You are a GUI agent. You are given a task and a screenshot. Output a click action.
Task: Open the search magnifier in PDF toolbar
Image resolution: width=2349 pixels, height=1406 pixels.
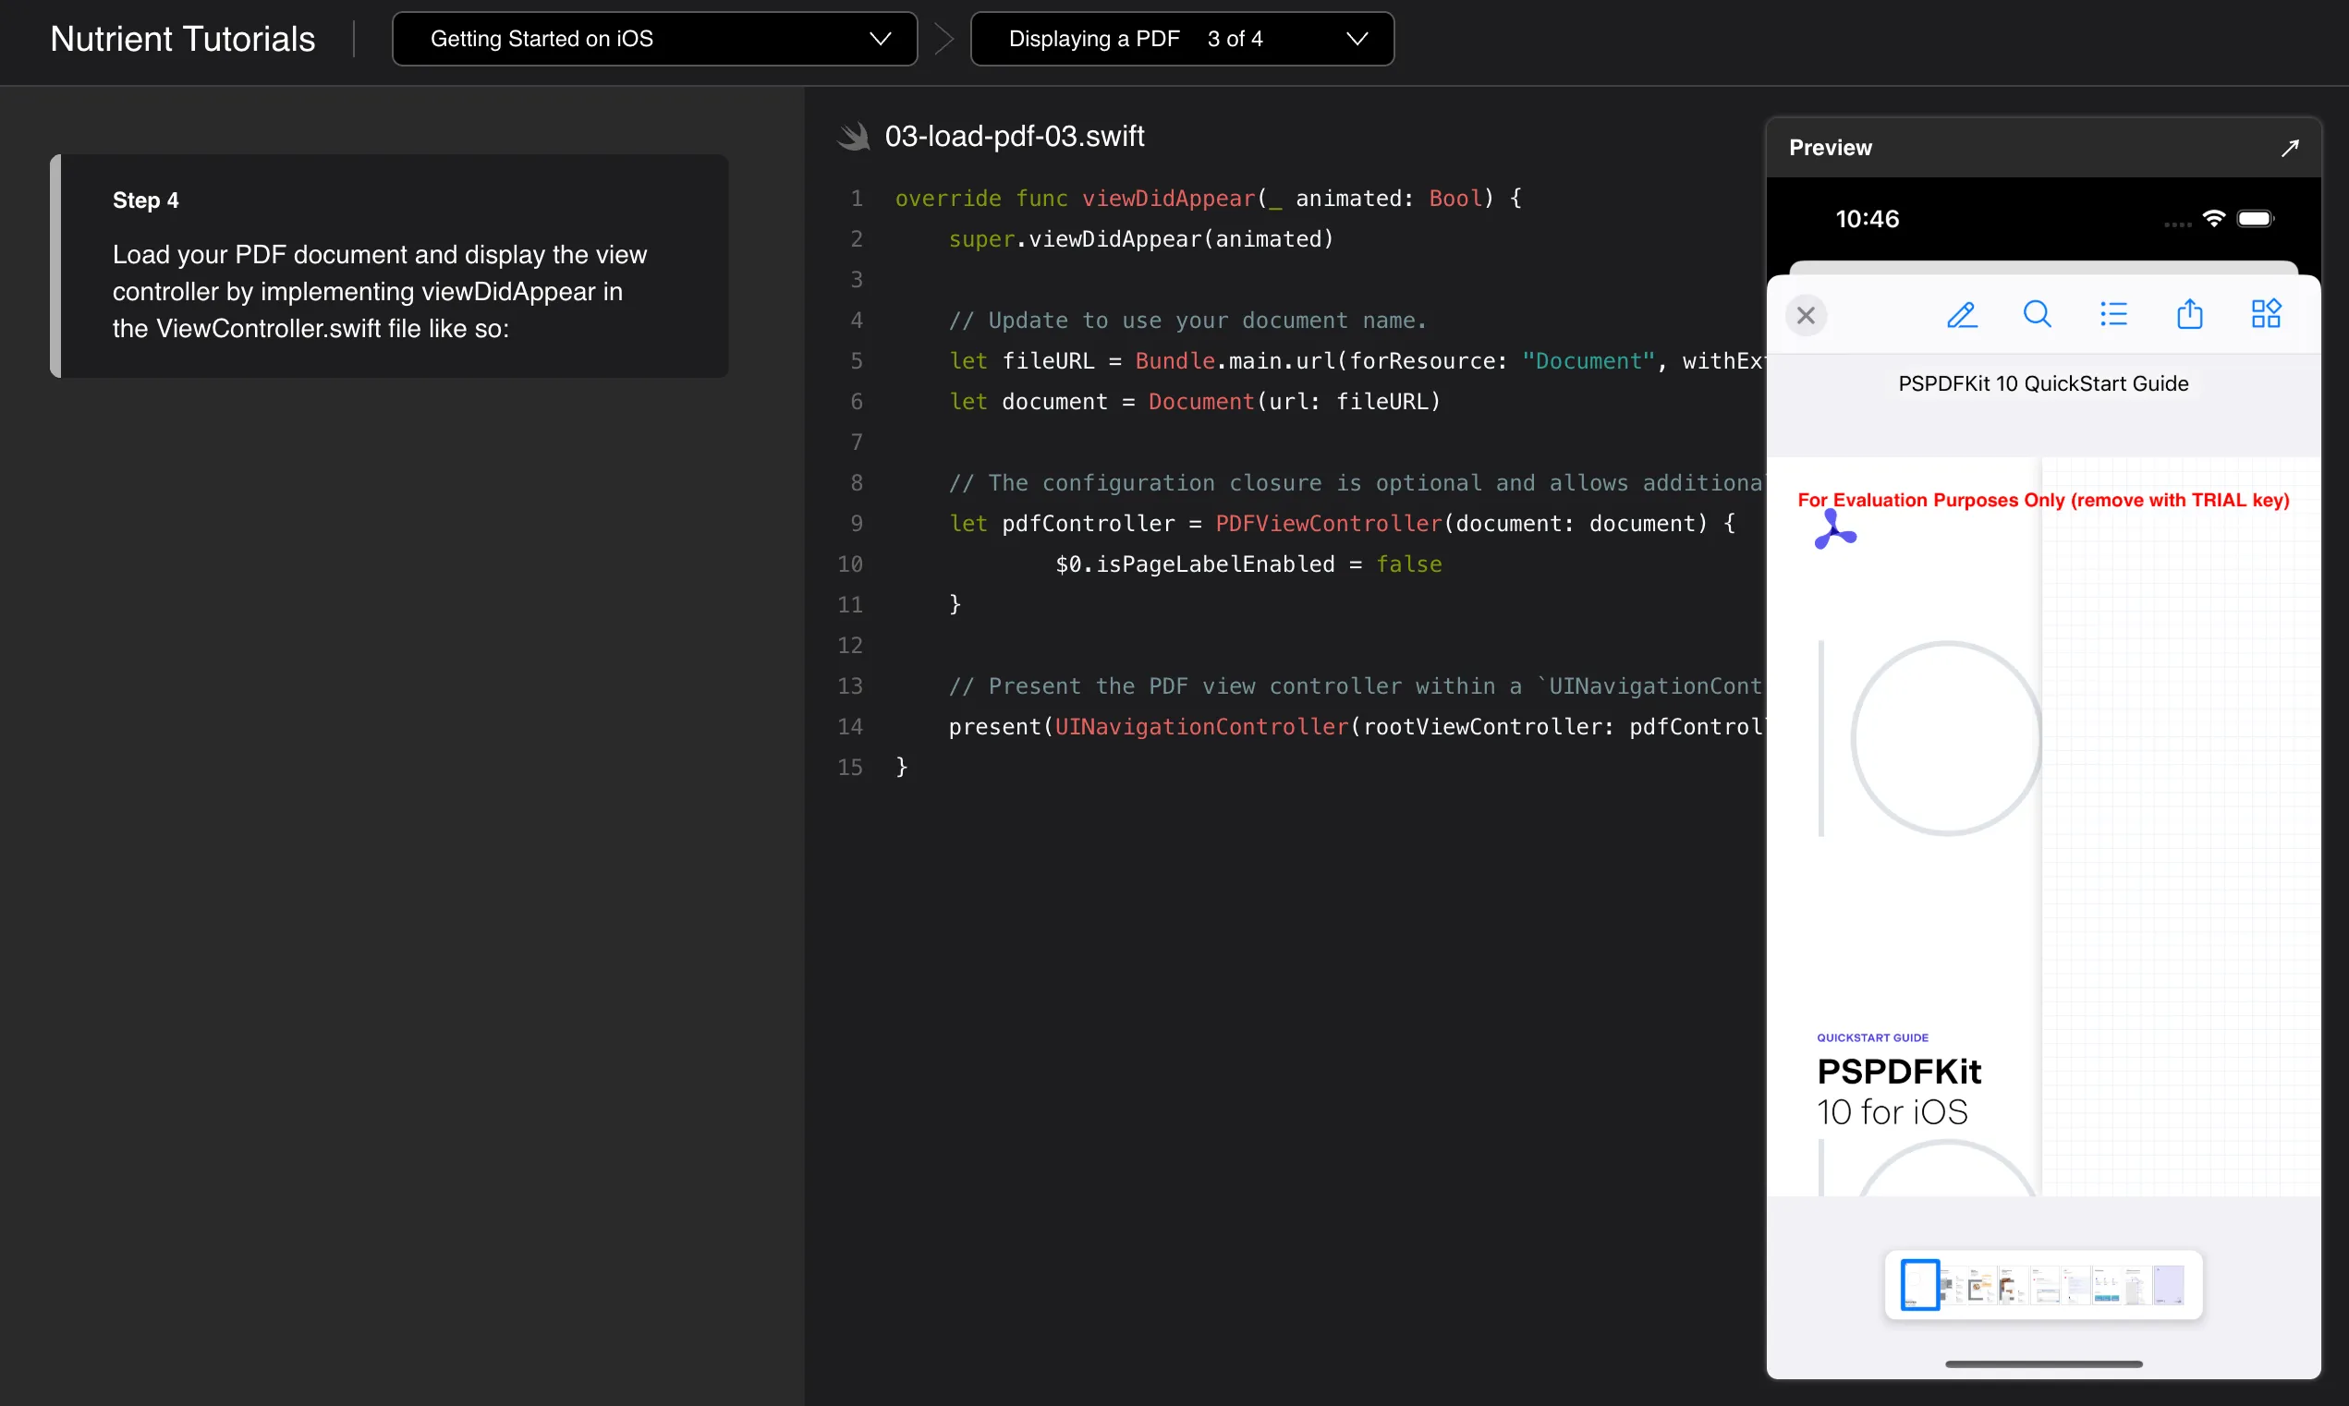point(2037,315)
